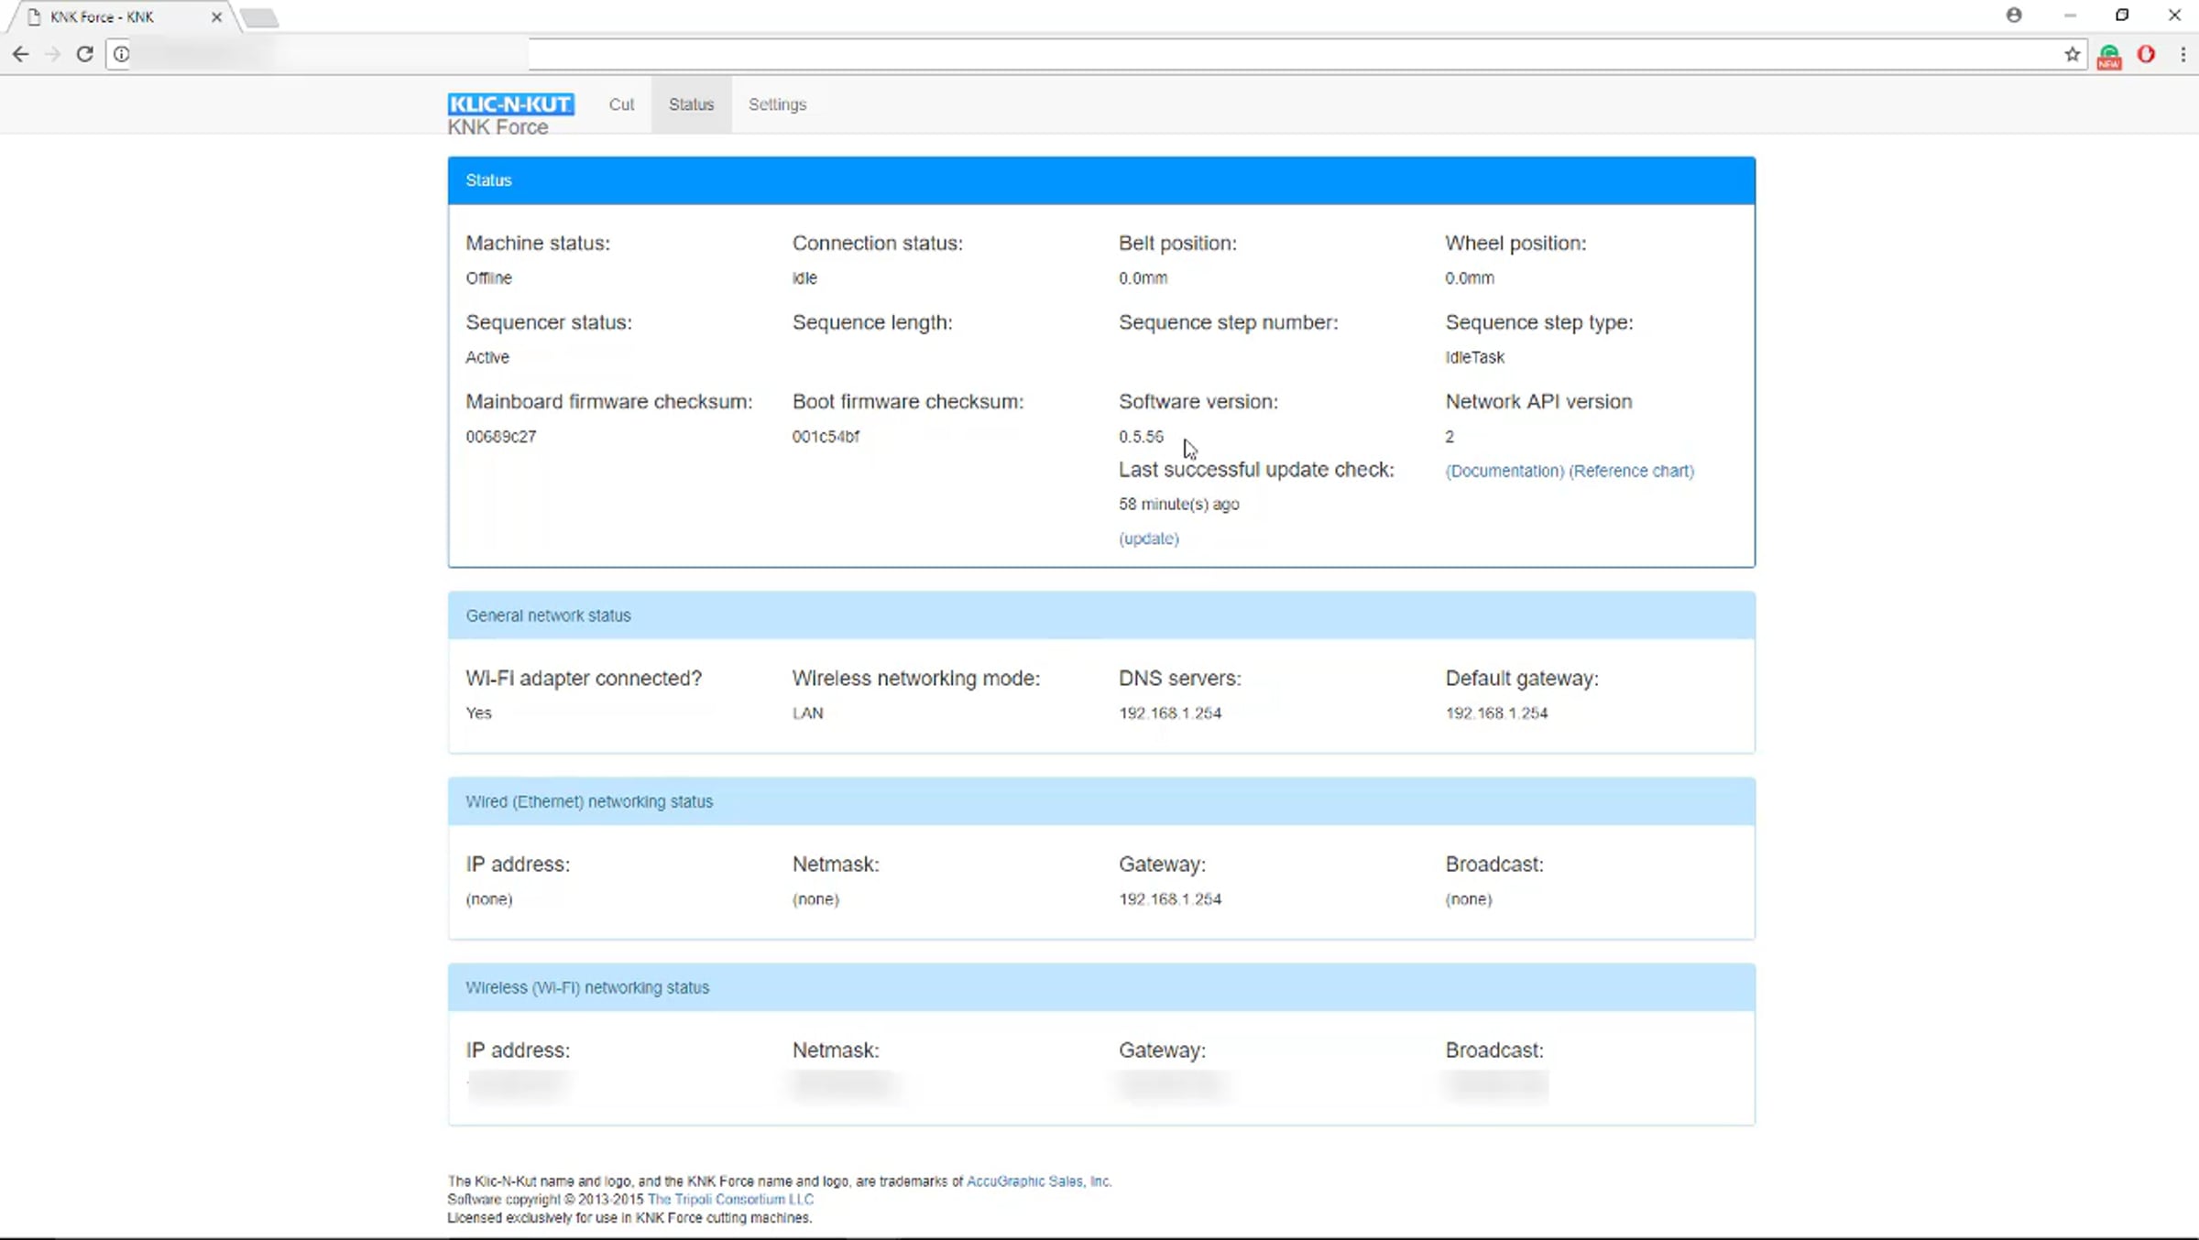Open a new browser tab
This screenshot has height=1240, width=2199.
pos(260,17)
